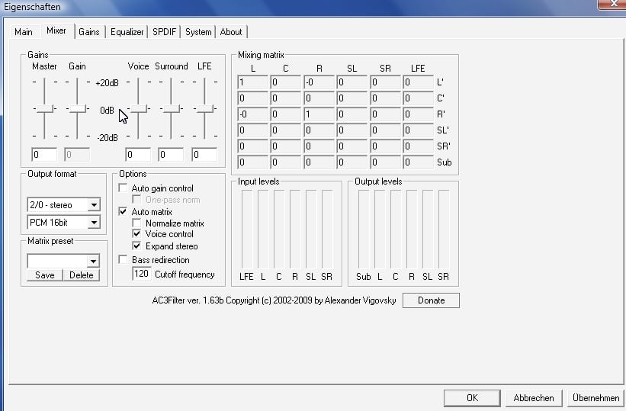The width and height of the screenshot is (626, 411).
Task: Toggle the Auto matrix checkbox
Action: point(124,211)
